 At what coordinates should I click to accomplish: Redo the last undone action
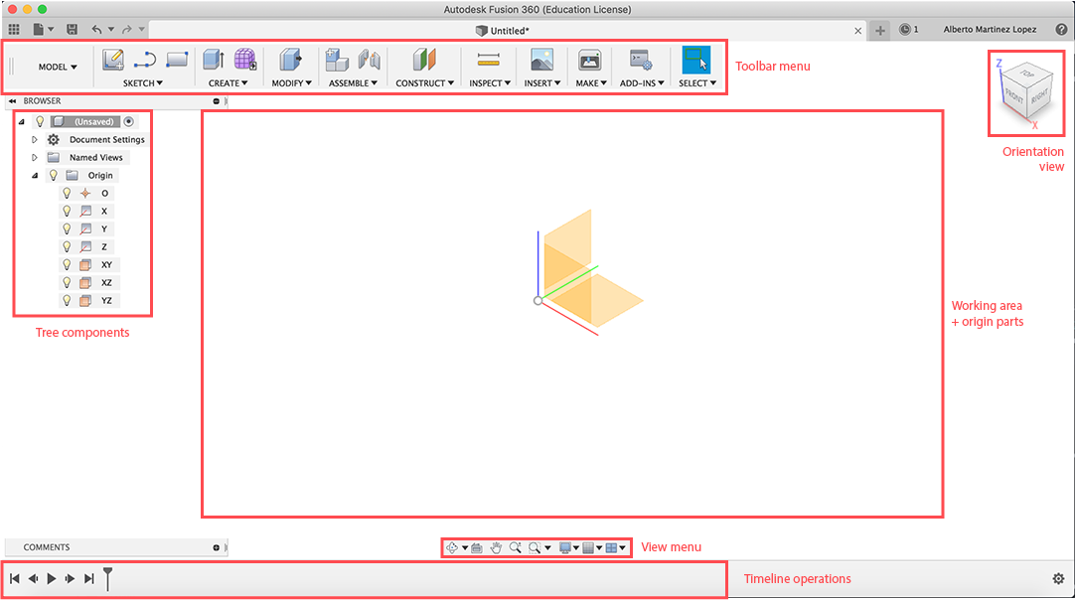tap(127, 30)
